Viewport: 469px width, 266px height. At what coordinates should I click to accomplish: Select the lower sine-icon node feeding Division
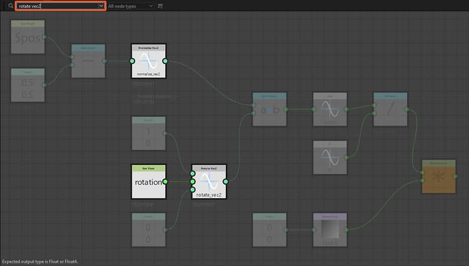330,157
